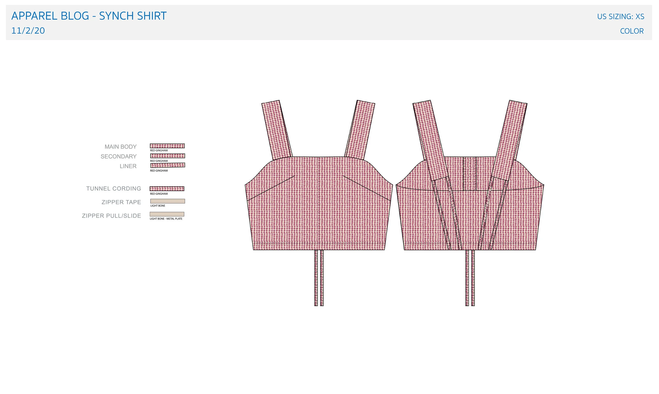The width and height of the screenshot is (659, 394).
Task: Click the Main Body red gingham swatch
Action: coord(167,146)
